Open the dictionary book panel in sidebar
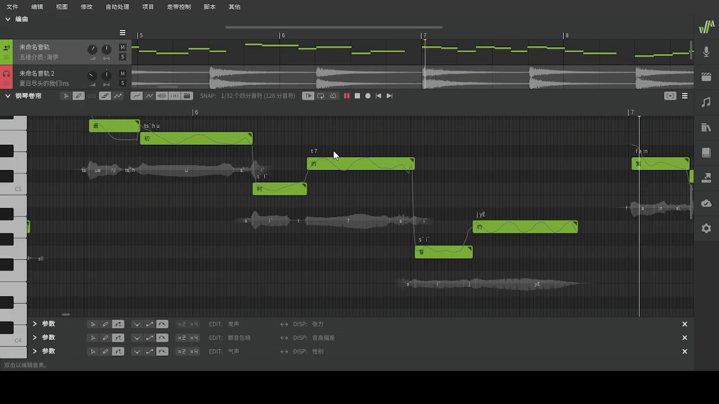This screenshot has width=719, height=404. 707,153
